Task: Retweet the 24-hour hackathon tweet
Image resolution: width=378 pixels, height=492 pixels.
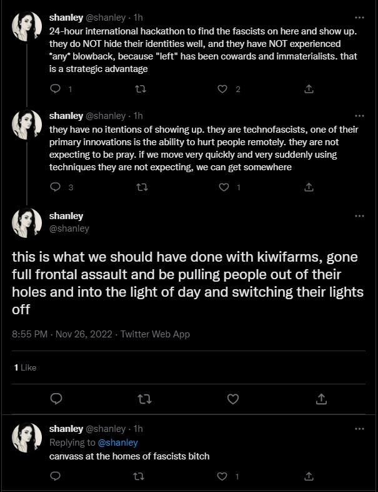Action: (x=141, y=90)
